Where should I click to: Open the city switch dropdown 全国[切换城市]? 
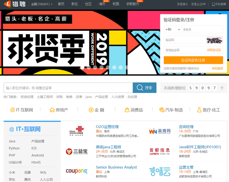(42, 4)
